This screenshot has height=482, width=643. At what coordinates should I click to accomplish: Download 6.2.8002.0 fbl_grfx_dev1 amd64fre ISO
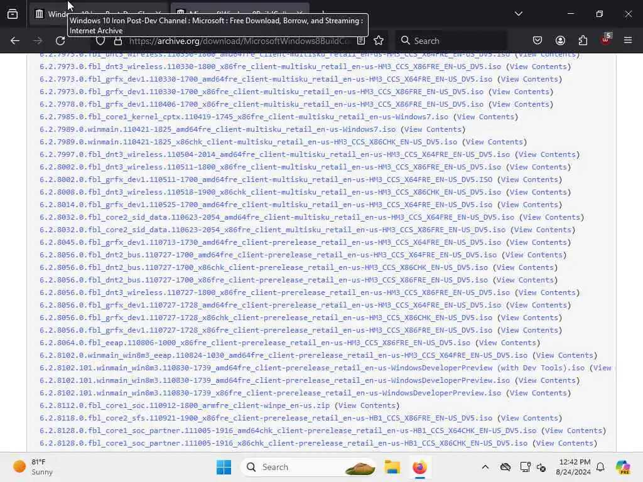pyautogui.click(x=266, y=179)
